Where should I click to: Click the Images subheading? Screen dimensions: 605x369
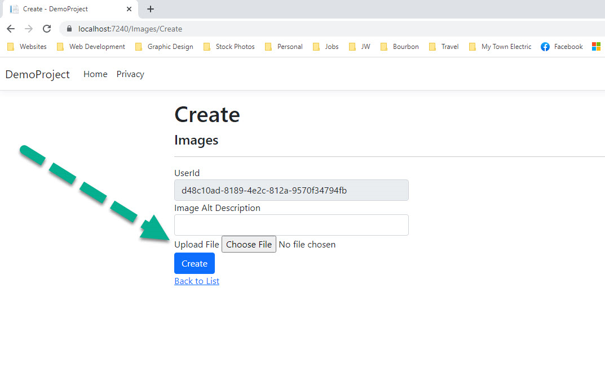[196, 140]
